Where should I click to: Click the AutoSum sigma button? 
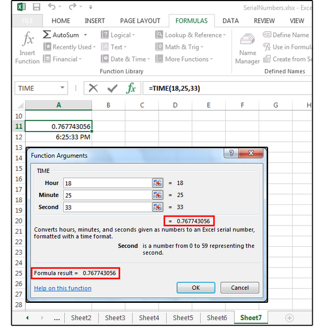(61, 35)
